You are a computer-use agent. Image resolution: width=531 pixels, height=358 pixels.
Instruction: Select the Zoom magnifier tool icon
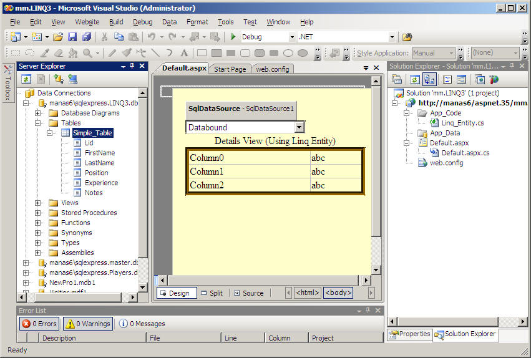(87, 53)
